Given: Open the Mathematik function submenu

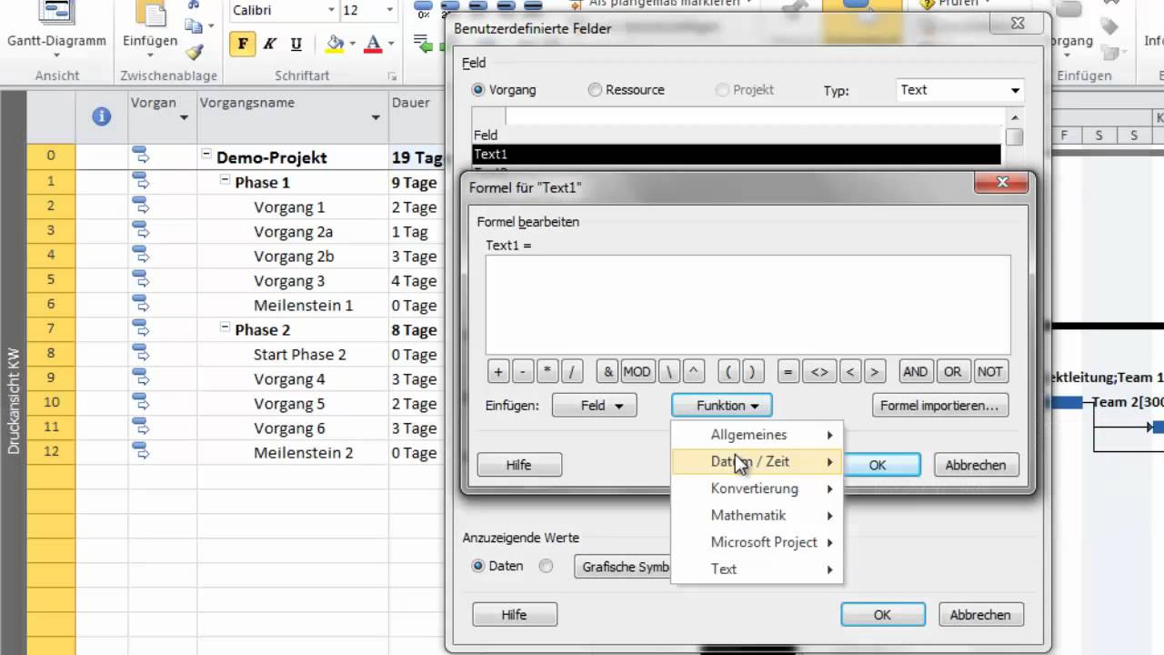Looking at the screenshot, I should [x=757, y=515].
